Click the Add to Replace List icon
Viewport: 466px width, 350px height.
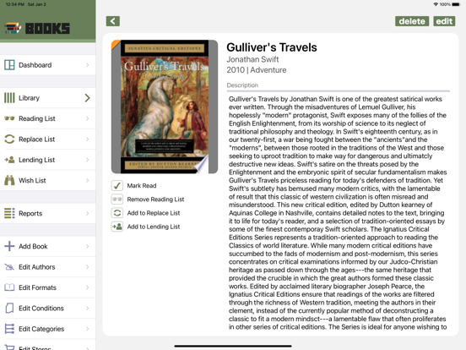point(117,213)
